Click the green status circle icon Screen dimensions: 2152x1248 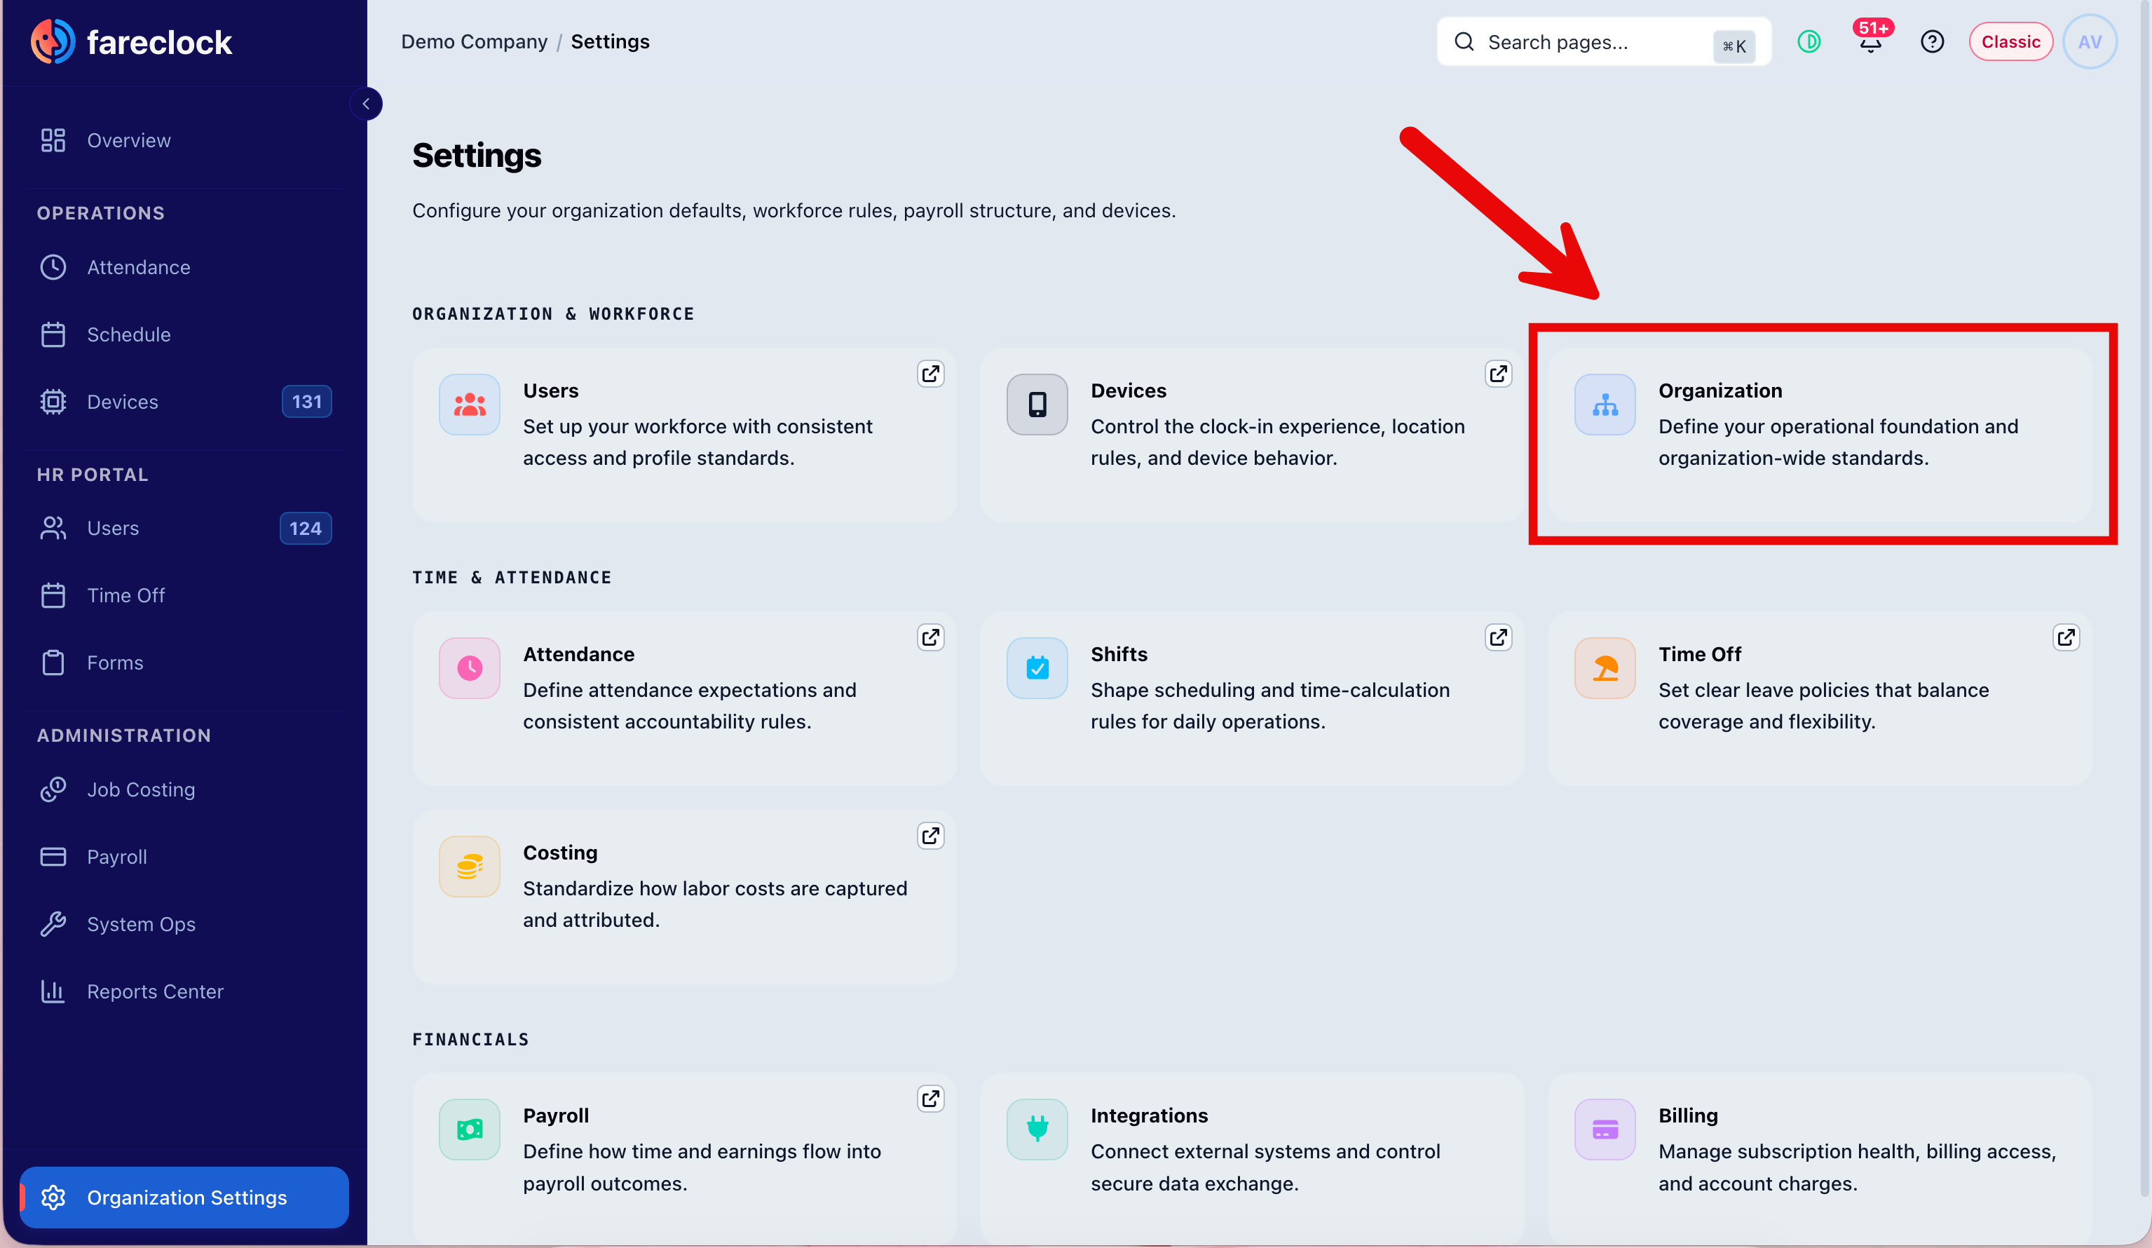point(1809,42)
